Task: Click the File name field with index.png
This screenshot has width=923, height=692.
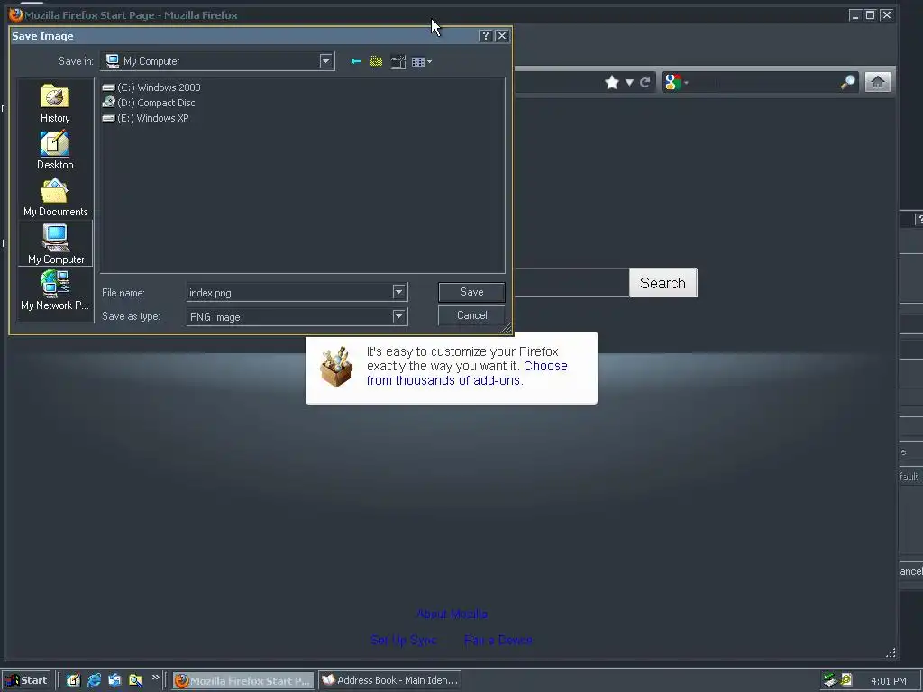Action: (x=289, y=293)
